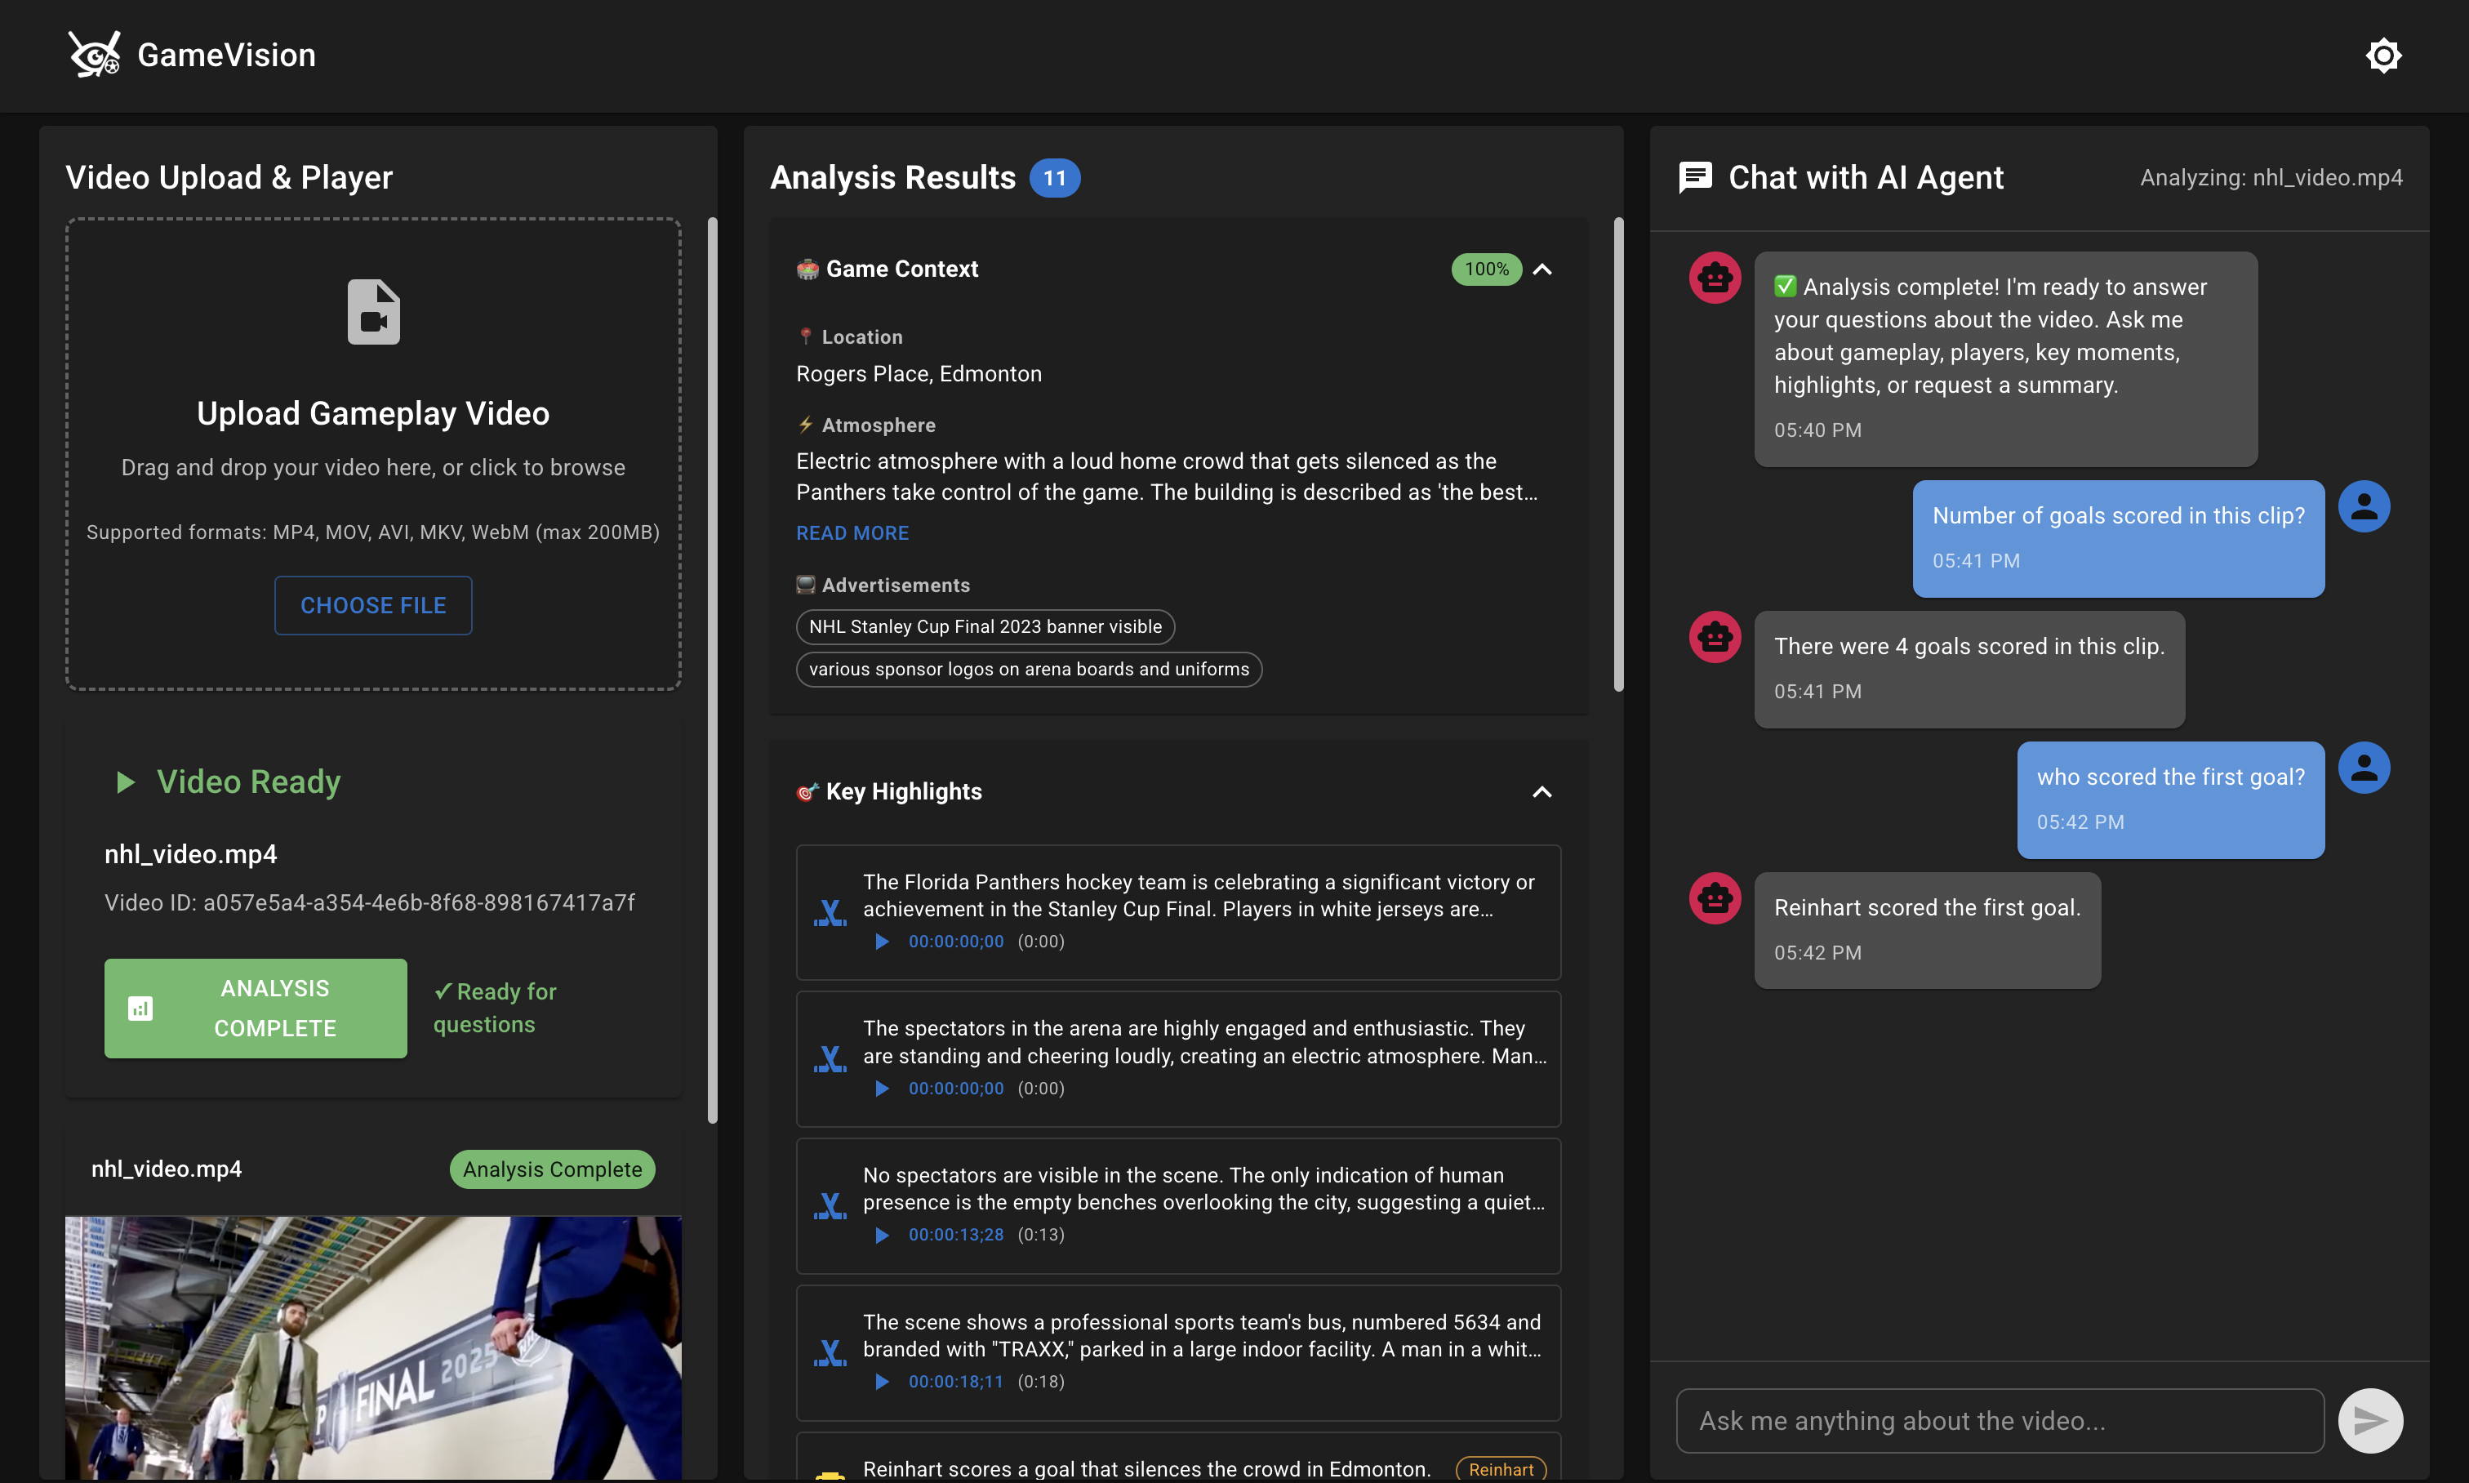Play highlight at timestamp 00:00:13;28
Screen dimensions: 2469x1483
pyautogui.click(x=883, y=1236)
